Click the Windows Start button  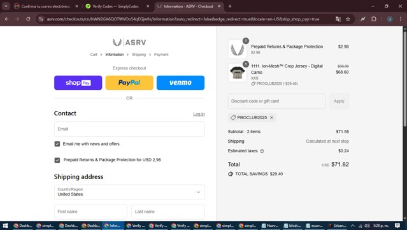click(5, 226)
